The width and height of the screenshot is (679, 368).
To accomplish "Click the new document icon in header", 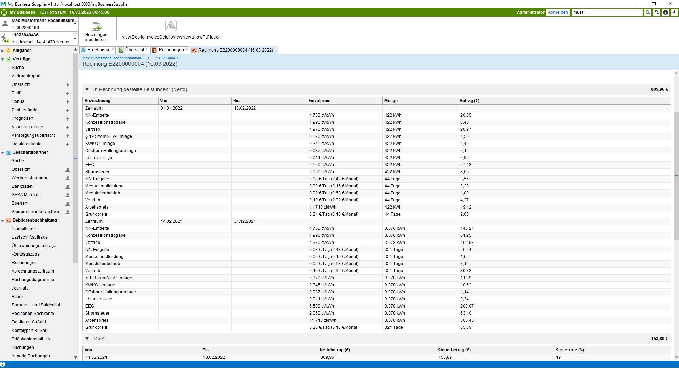I will [656, 12].
